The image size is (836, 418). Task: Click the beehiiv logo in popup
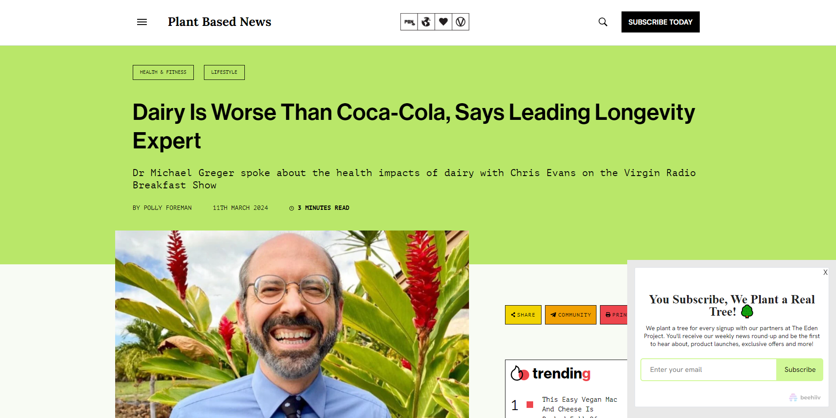(805, 397)
